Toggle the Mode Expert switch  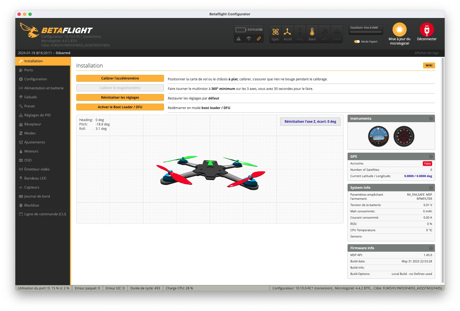(x=357, y=42)
